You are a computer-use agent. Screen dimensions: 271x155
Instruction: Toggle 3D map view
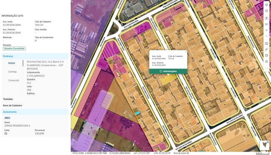click(x=266, y=24)
